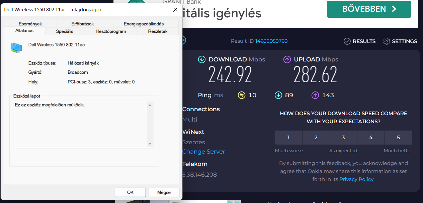Click the OK button in properties dialog
This screenshot has width=423, height=203.
coord(130,192)
